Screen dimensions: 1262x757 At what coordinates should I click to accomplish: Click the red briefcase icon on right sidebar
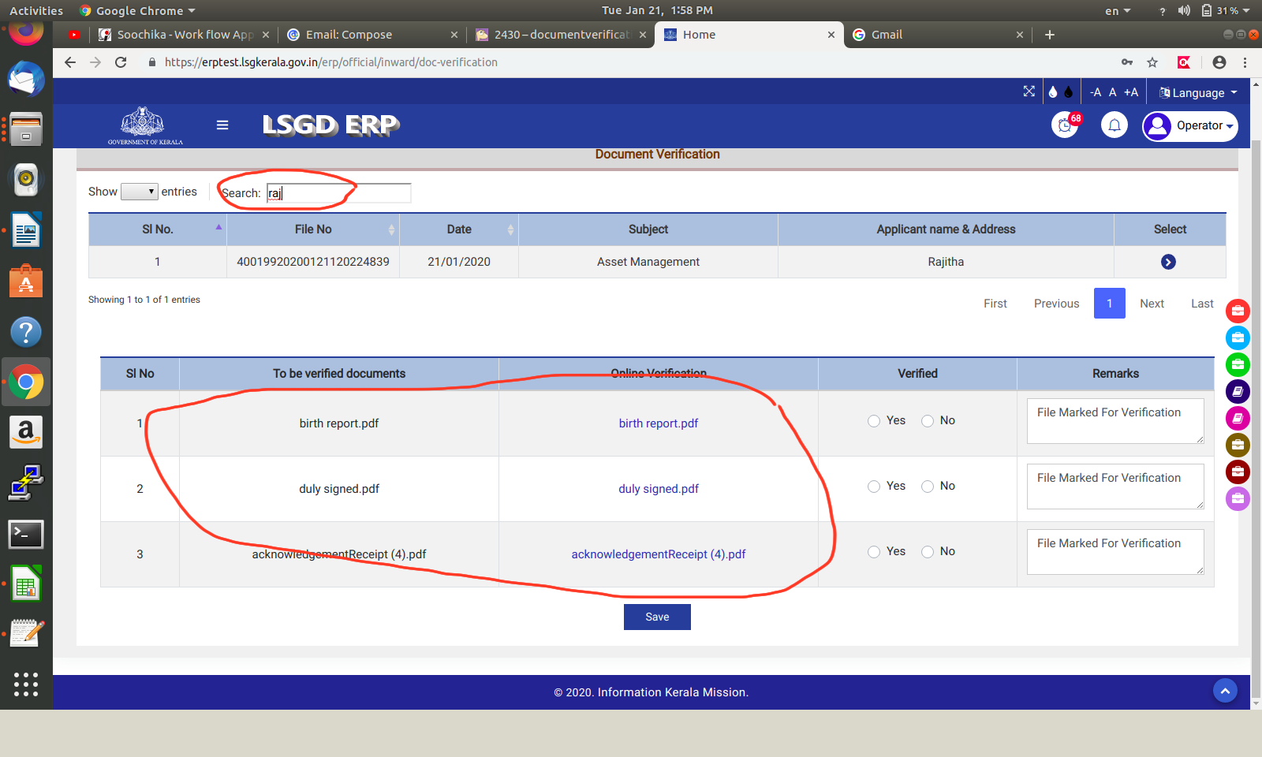click(1238, 311)
